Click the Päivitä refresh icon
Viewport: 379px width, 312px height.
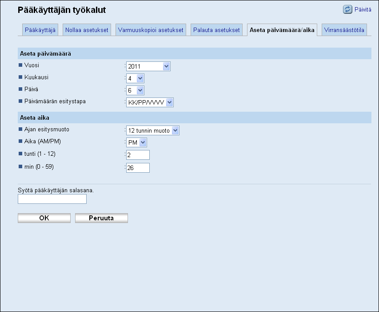[347, 9]
